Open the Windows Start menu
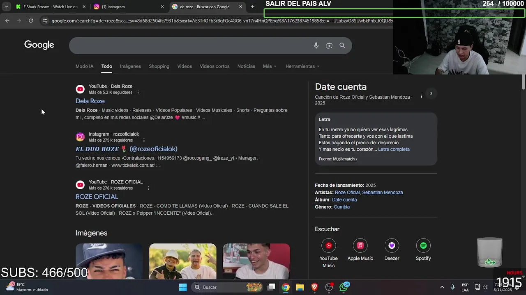The height and width of the screenshot is (295, 526). [183, 287]
